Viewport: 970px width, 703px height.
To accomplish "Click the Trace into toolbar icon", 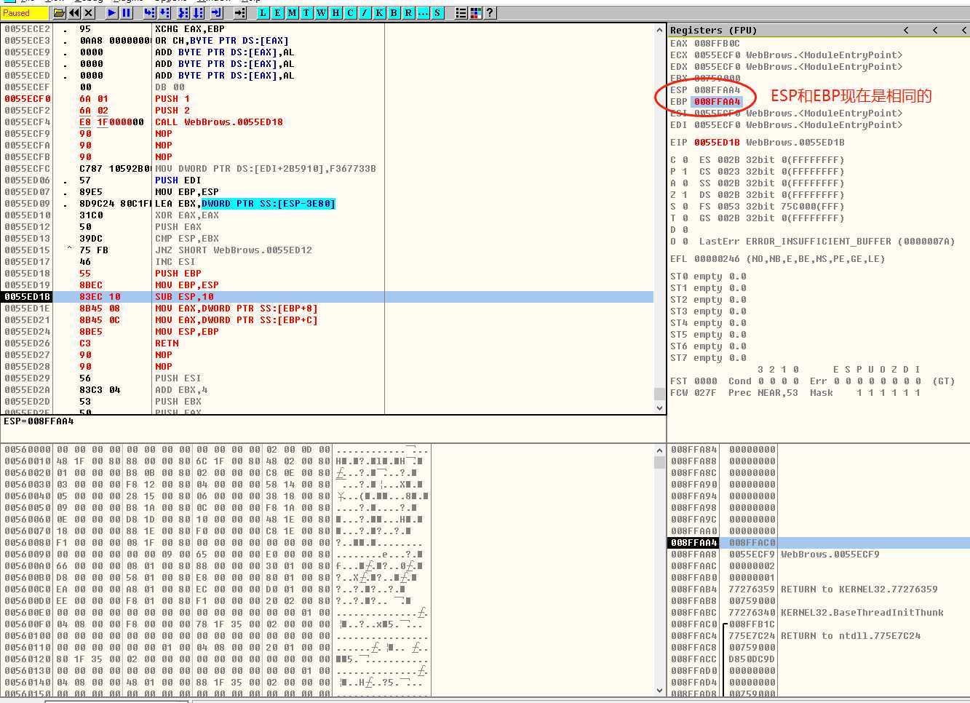I will pyautogui.click(x=183, y=13).
